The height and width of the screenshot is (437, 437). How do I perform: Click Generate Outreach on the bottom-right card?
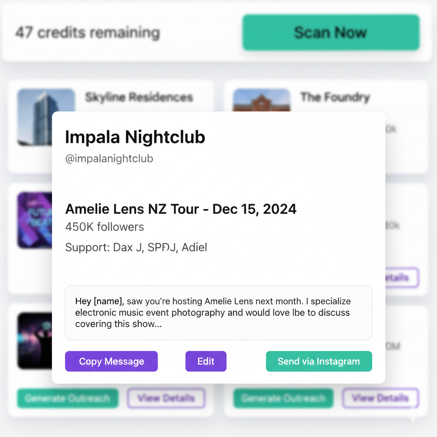(283, 399)
